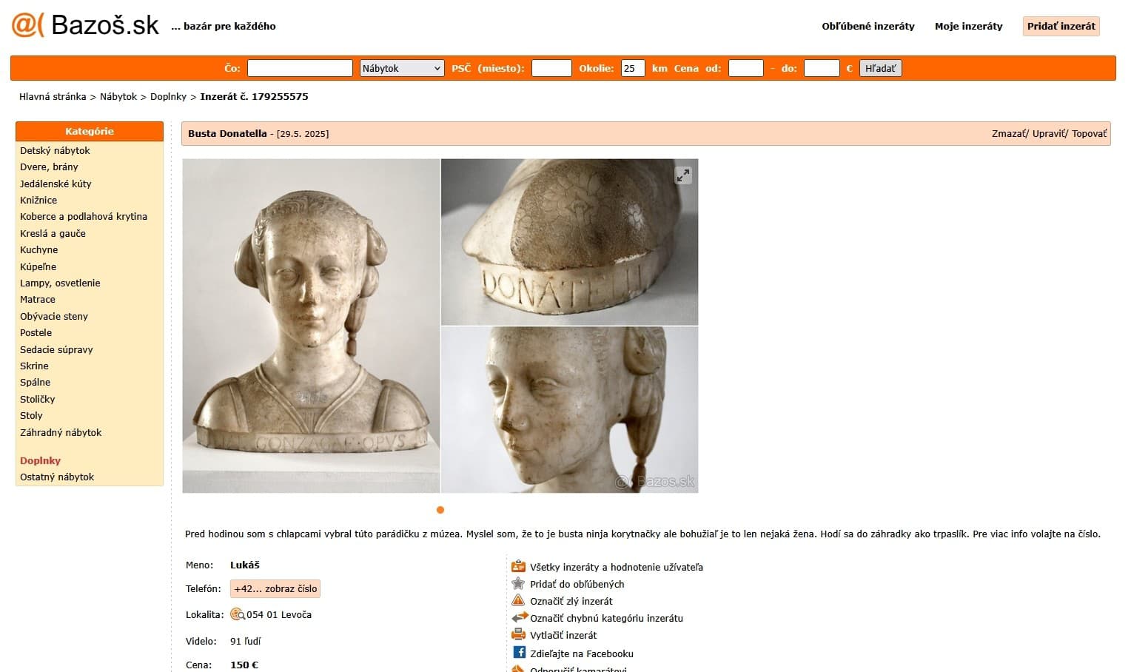The image size is (1131, 672).
Task: Open Moje inzeráty in top menu
Action: coord(968,26)
